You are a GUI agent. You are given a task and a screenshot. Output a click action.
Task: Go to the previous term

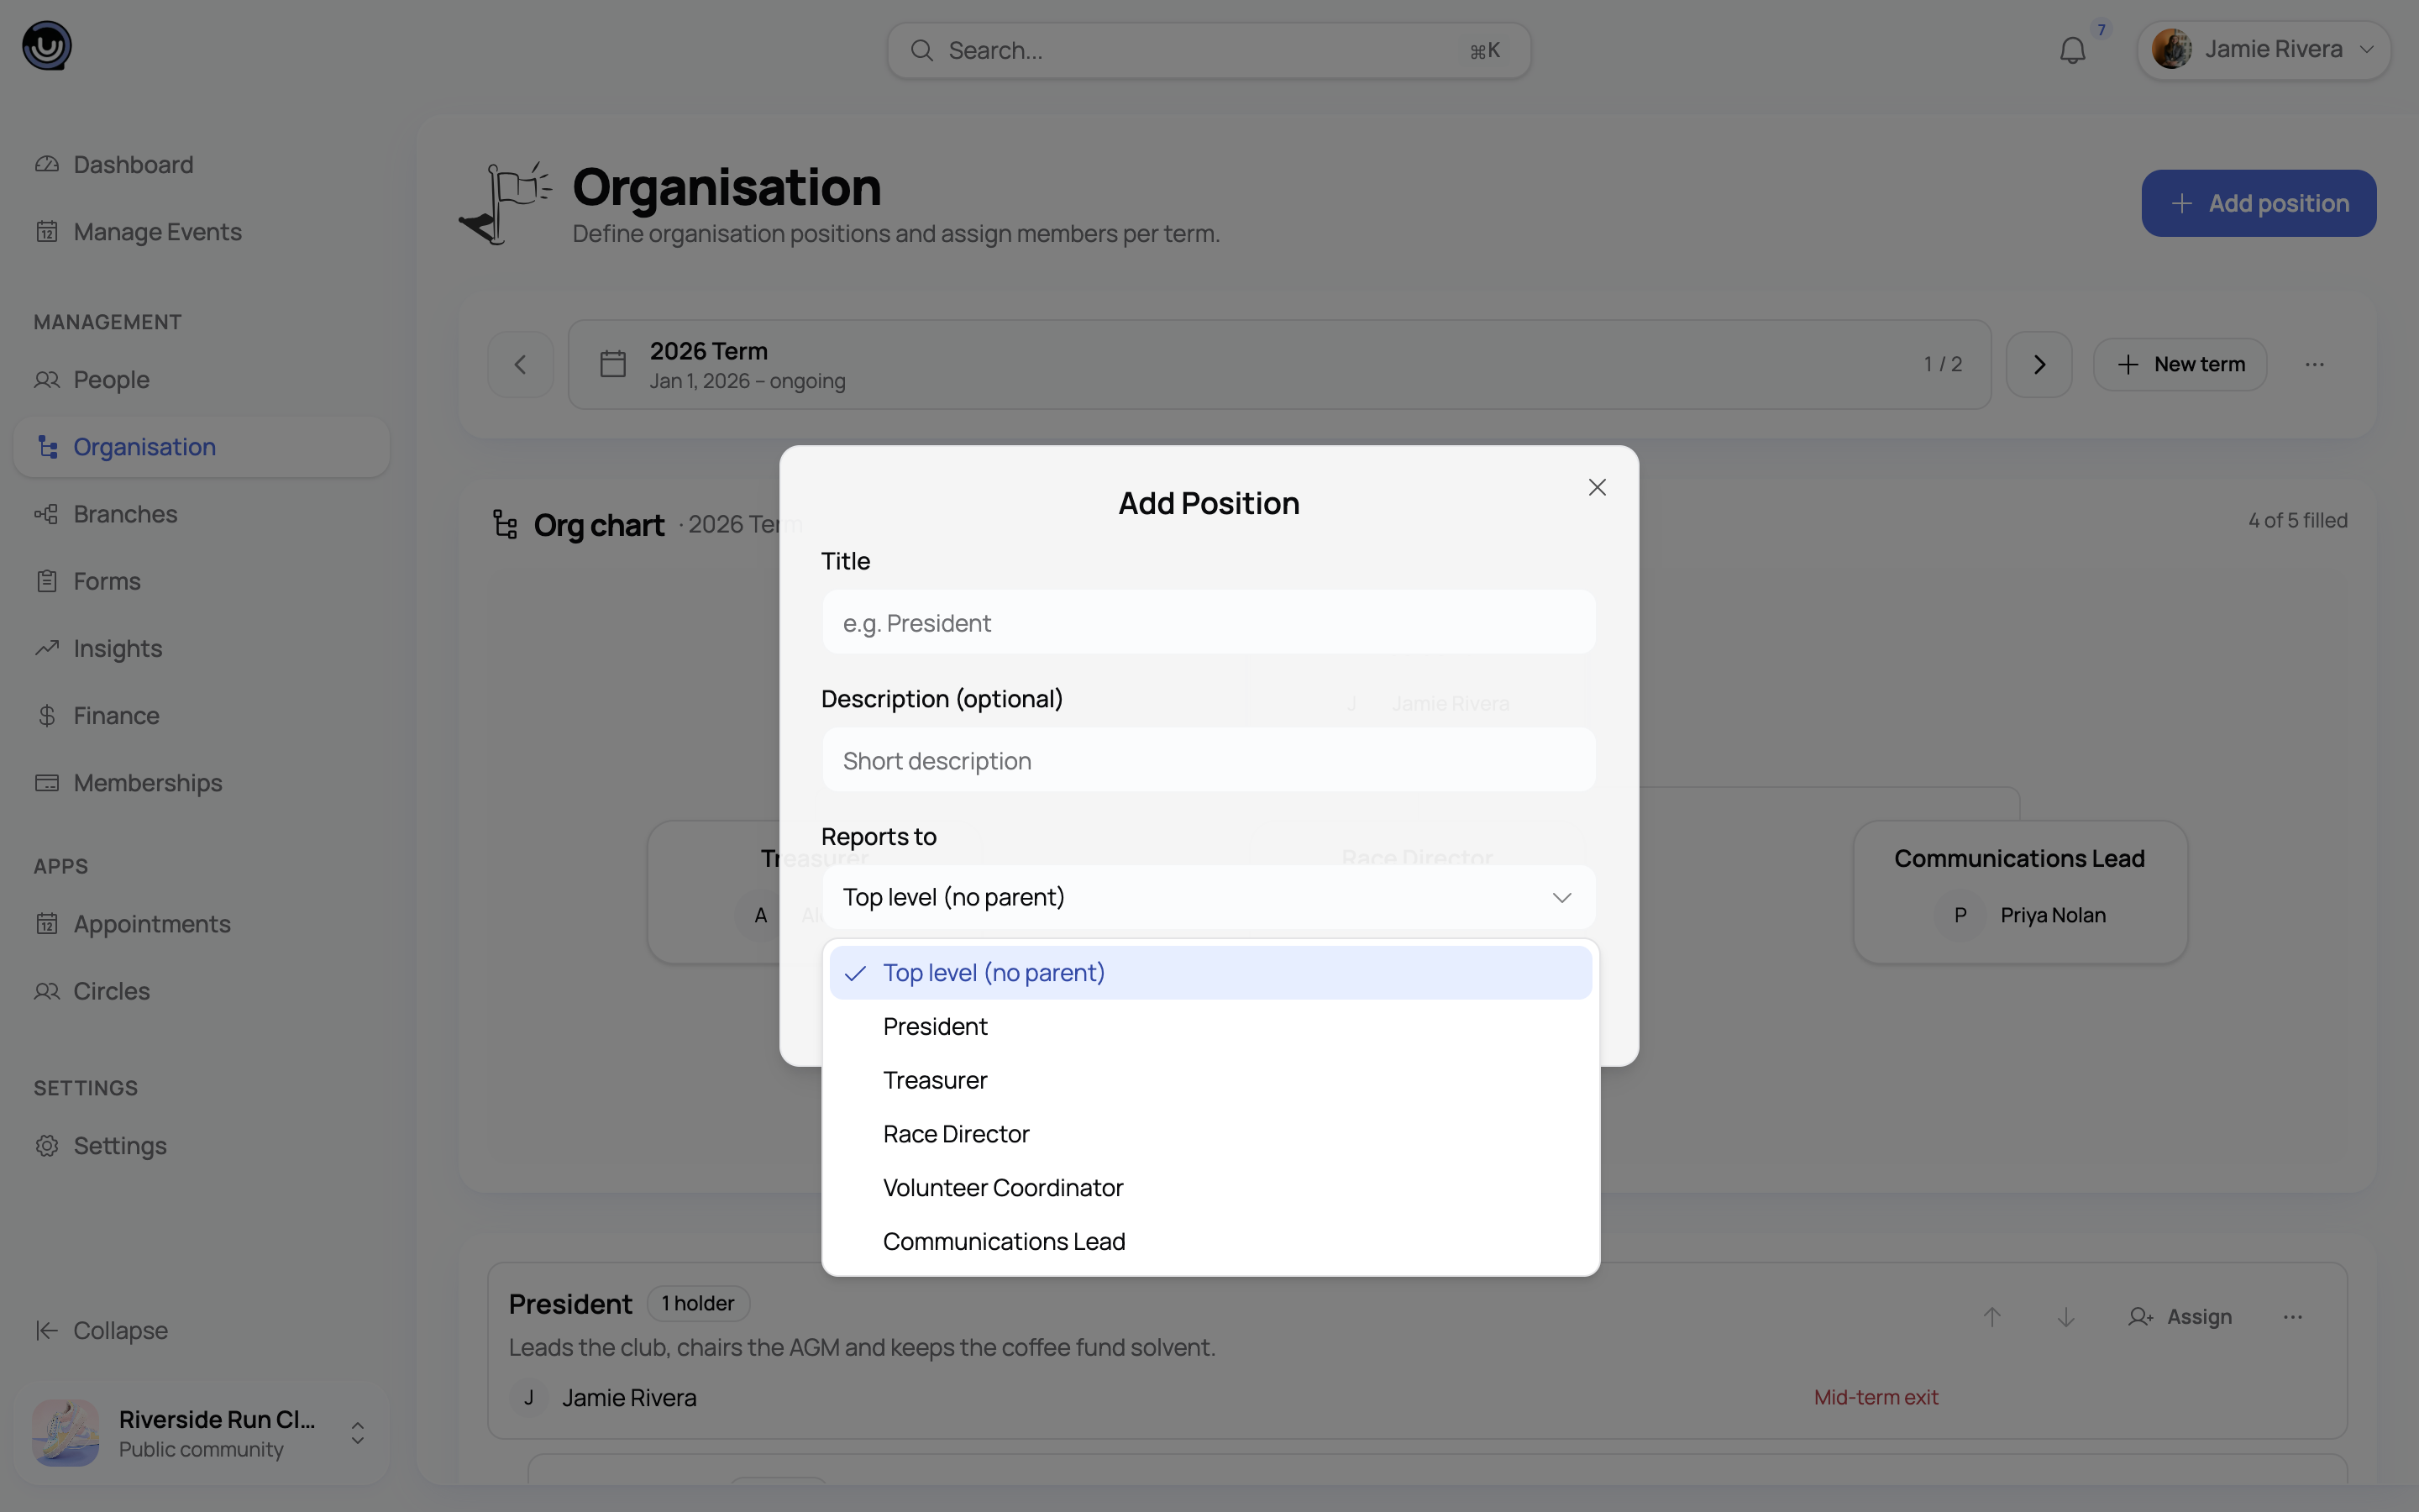520,364
